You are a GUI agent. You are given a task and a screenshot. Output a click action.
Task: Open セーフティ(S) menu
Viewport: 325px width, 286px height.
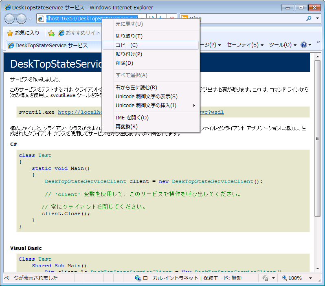tap(245, 45)
